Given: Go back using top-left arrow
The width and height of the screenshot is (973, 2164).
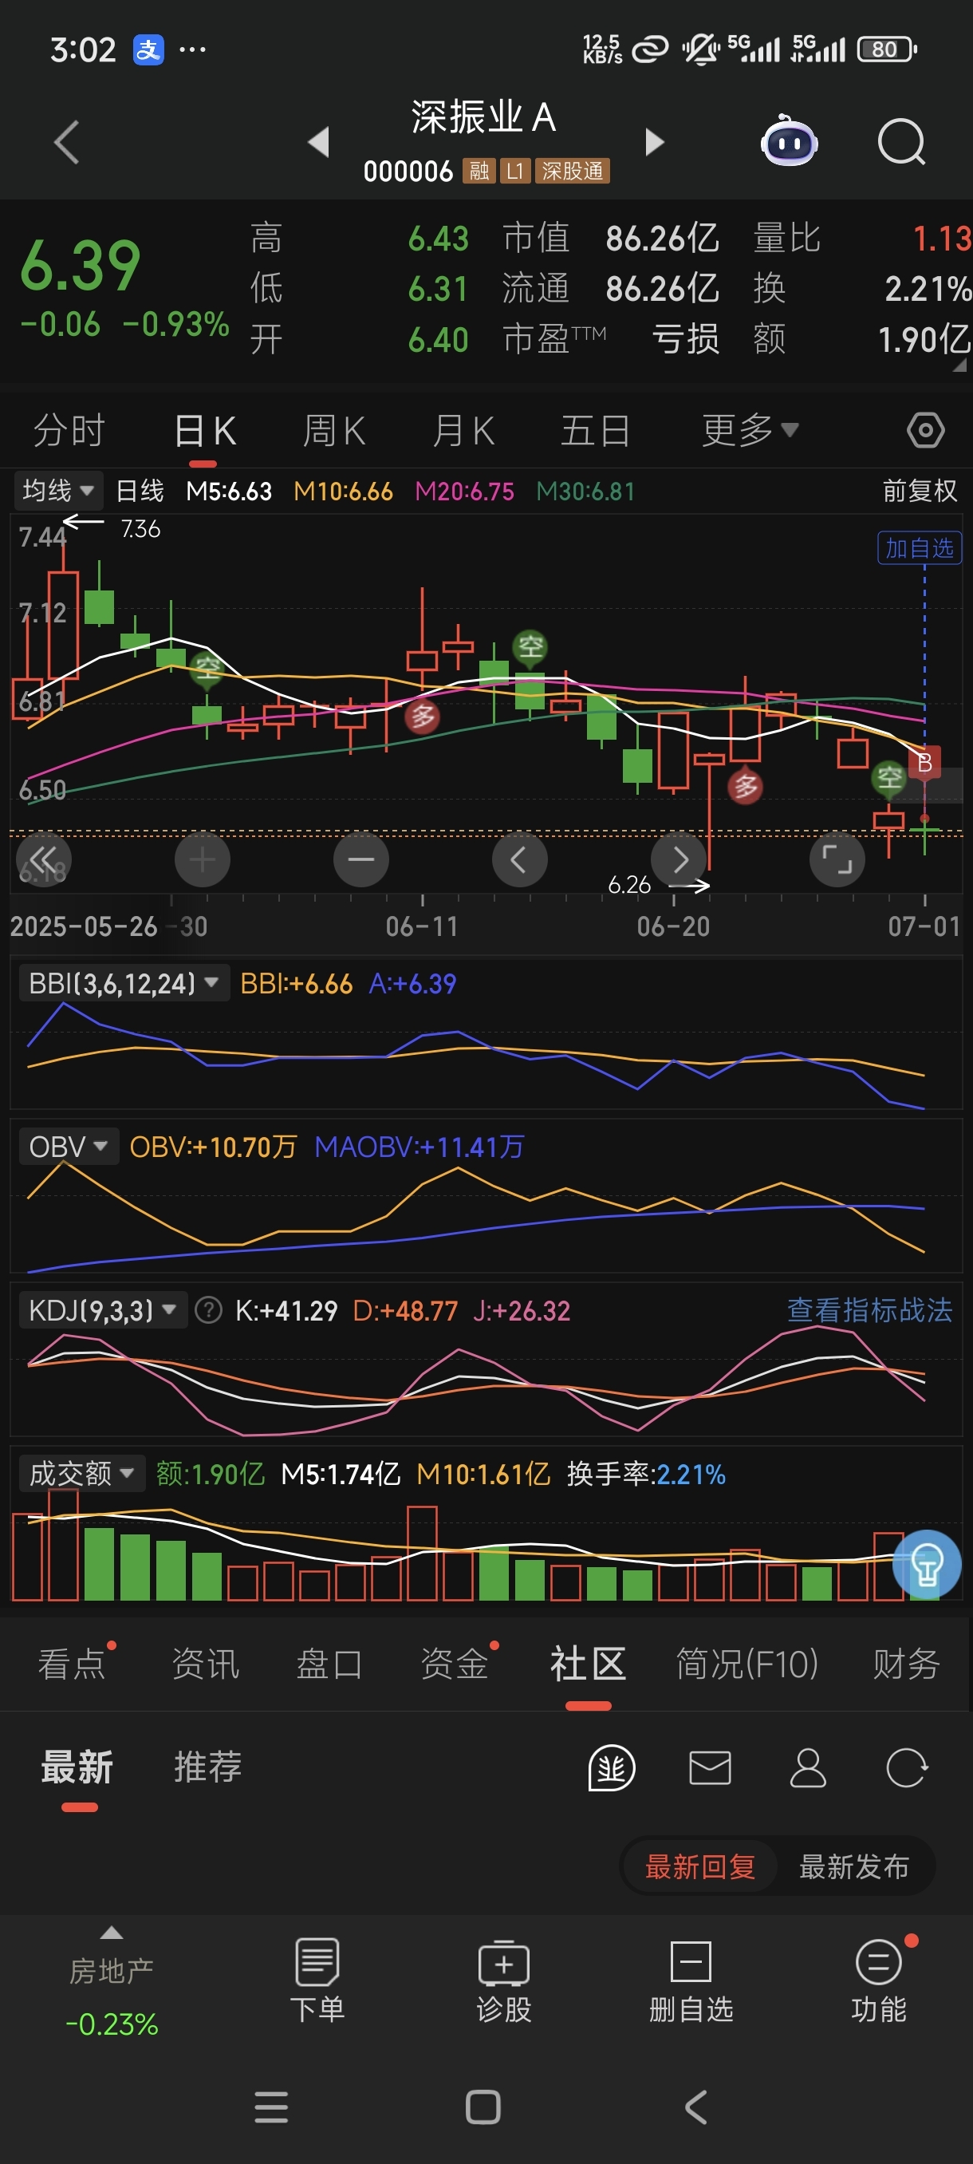Looking at the screenshot, I should (66, 141).
